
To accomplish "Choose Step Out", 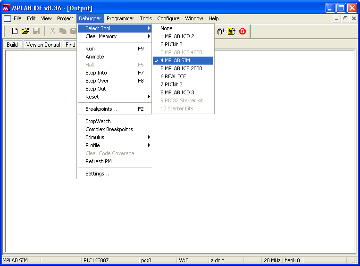I will point(115,89).
